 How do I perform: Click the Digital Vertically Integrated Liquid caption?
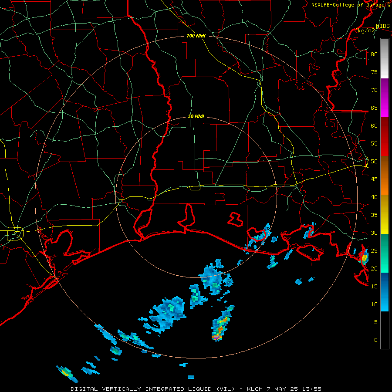coord(196,389)
